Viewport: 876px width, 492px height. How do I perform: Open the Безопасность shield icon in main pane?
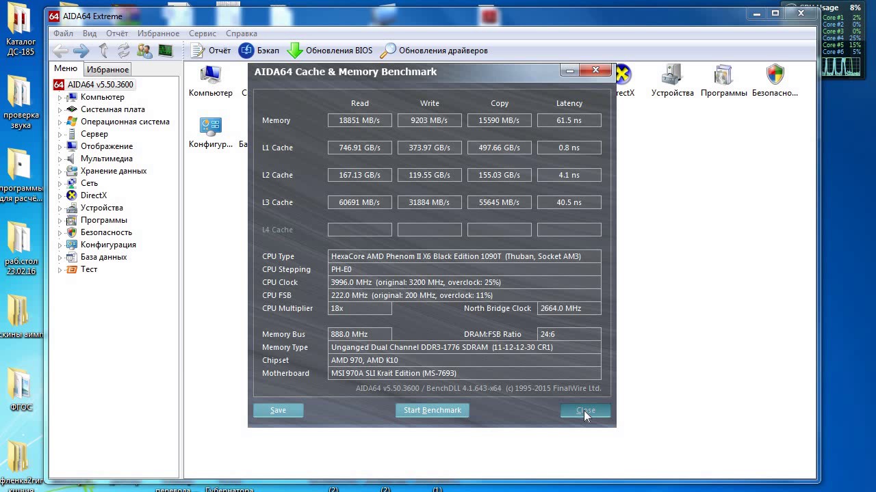(775, 81)
